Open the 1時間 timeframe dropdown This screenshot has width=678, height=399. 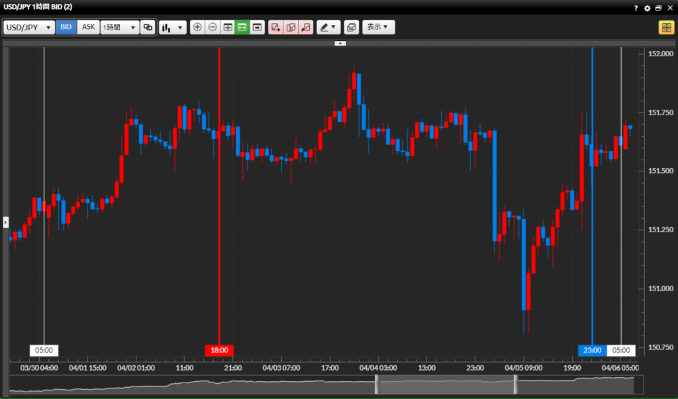[x=119, y=28]
